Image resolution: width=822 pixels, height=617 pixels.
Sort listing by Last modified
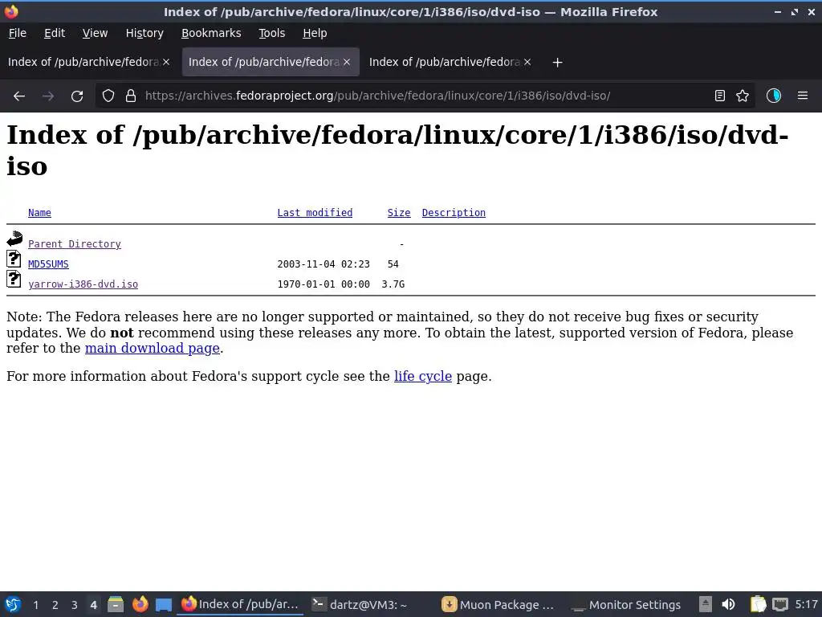pos(315,212)
